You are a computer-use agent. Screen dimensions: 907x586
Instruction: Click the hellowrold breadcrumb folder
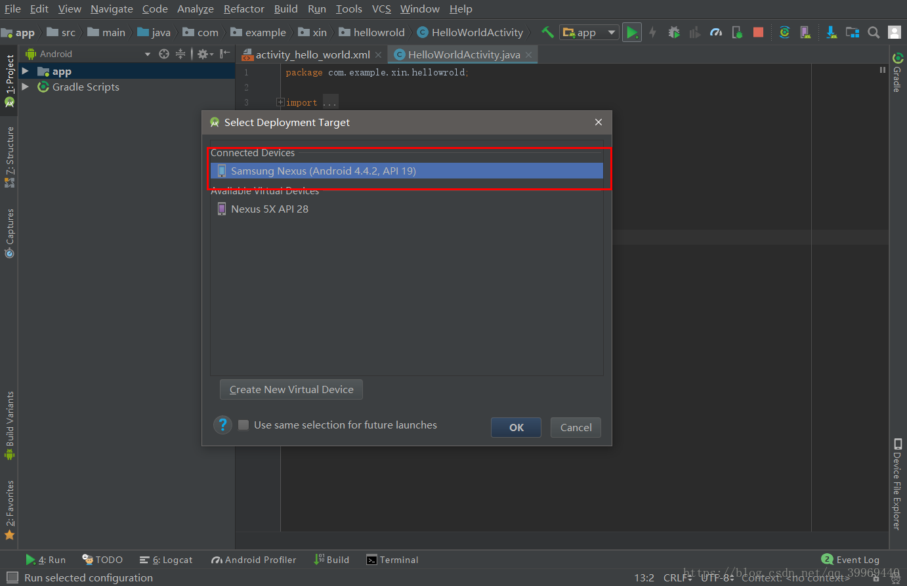coord(372,32)
